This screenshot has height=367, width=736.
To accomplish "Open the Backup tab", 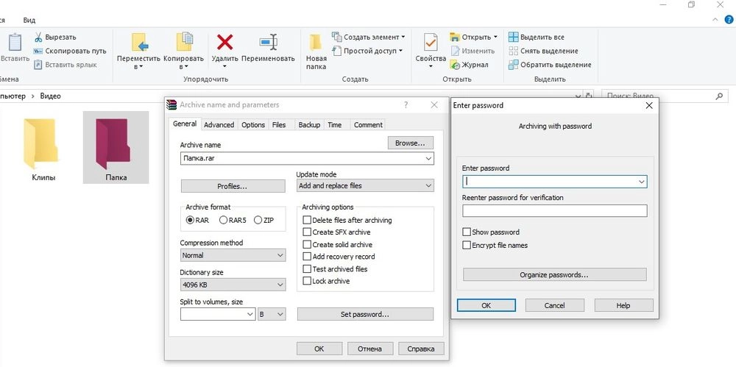I will [x=309, y=125].
